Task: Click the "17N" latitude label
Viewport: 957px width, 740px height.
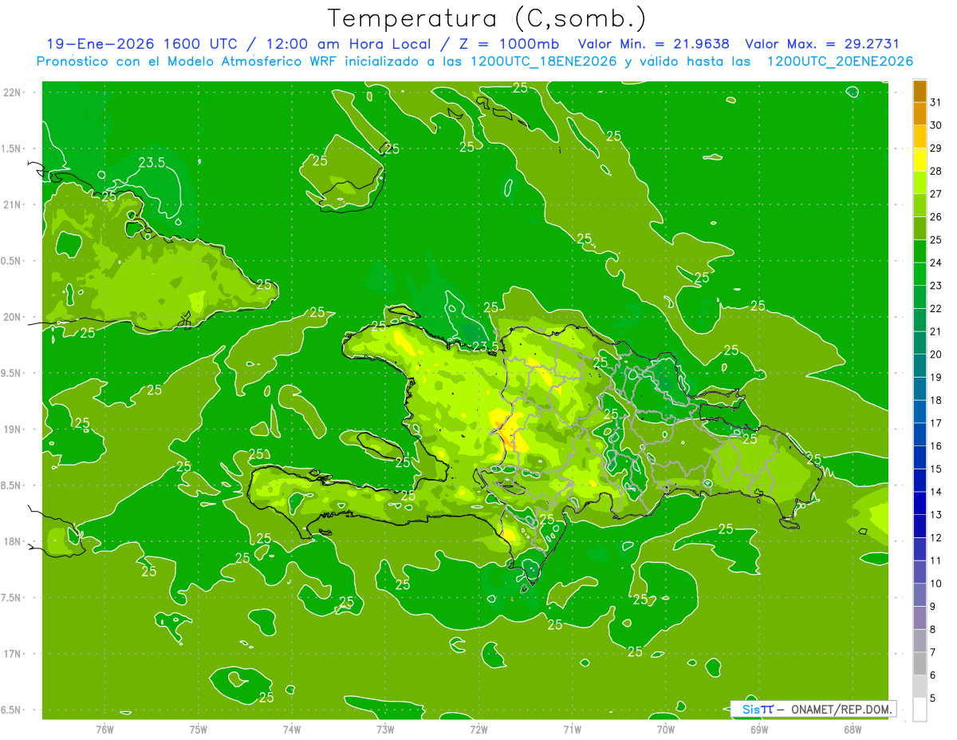Action: (x=13, y=654)
